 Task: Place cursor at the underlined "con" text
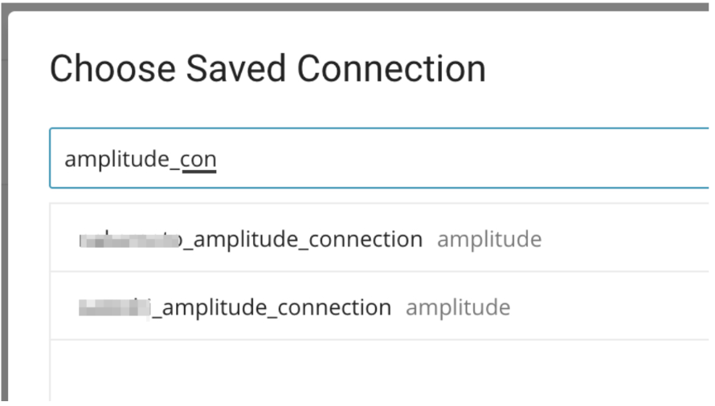pyautogui.click(x=198, y=160)
